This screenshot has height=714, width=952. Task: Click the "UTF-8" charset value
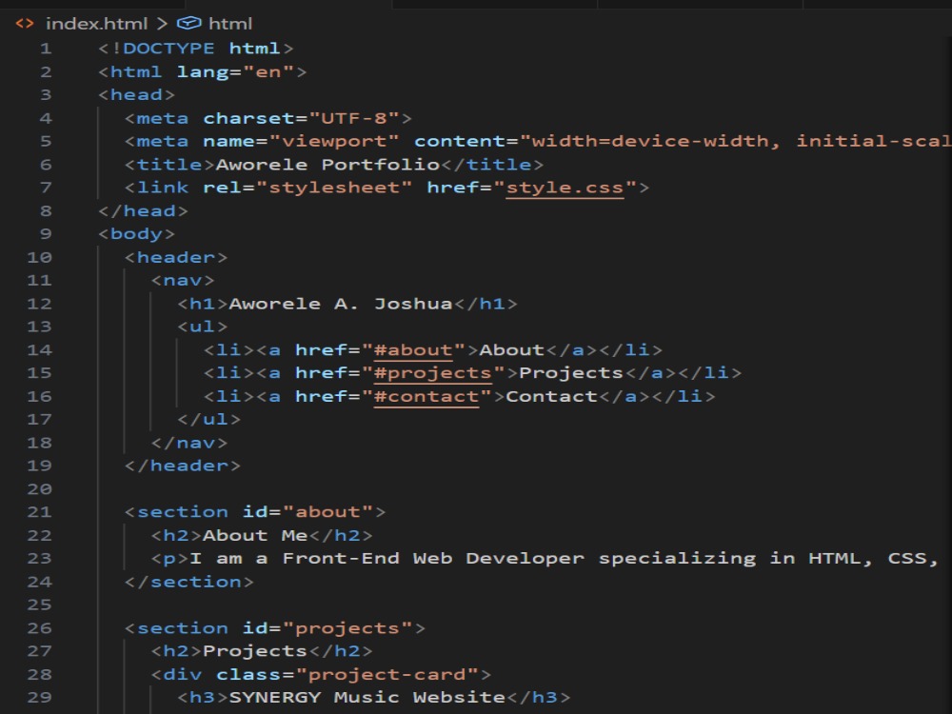(354, 118)
